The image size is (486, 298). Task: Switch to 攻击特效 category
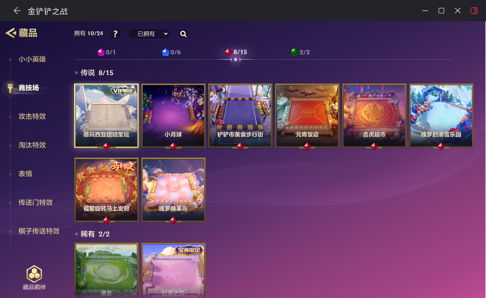click(x=32, y=116)
